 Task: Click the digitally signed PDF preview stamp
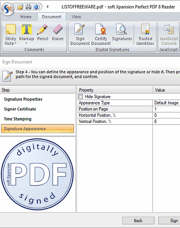37,174
